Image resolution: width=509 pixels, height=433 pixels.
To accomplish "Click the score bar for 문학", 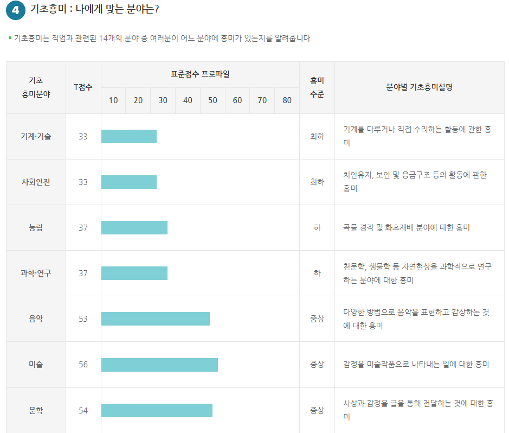I will pyautogui.click(x=157, y=410).
